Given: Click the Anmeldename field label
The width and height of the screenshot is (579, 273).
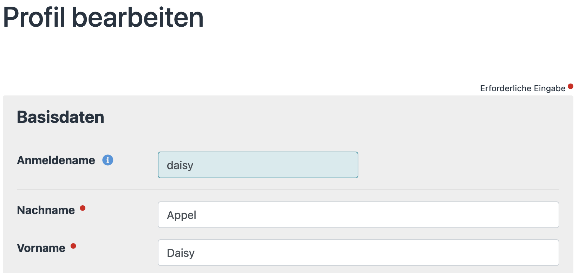Looking at the screenshot, I should tap(56, 160).
